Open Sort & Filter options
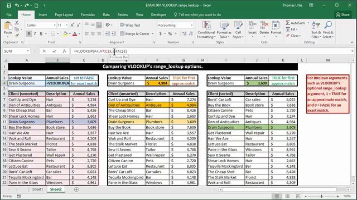 [x=316, y=29]
